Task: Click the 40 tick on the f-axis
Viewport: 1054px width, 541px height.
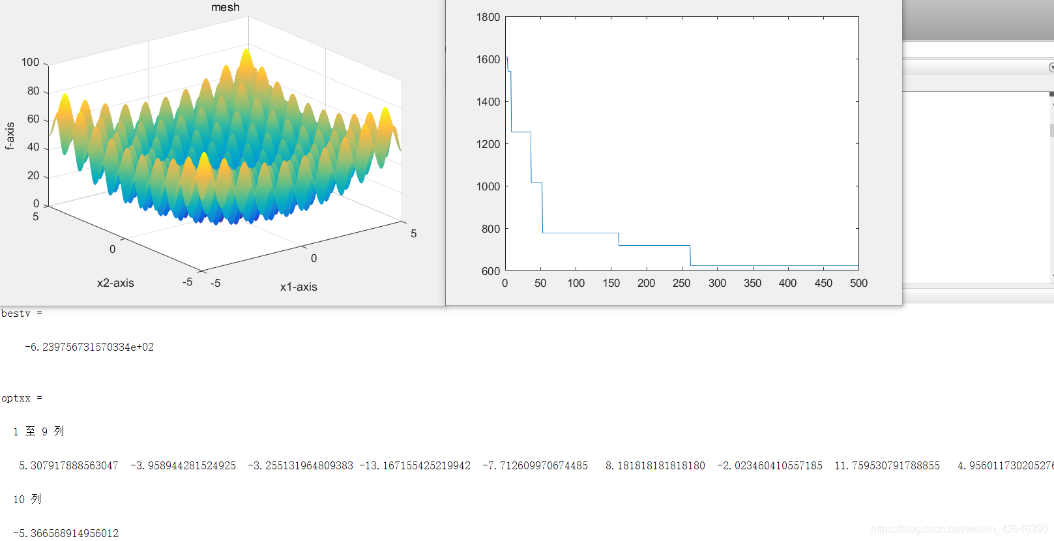Action: 33,147
